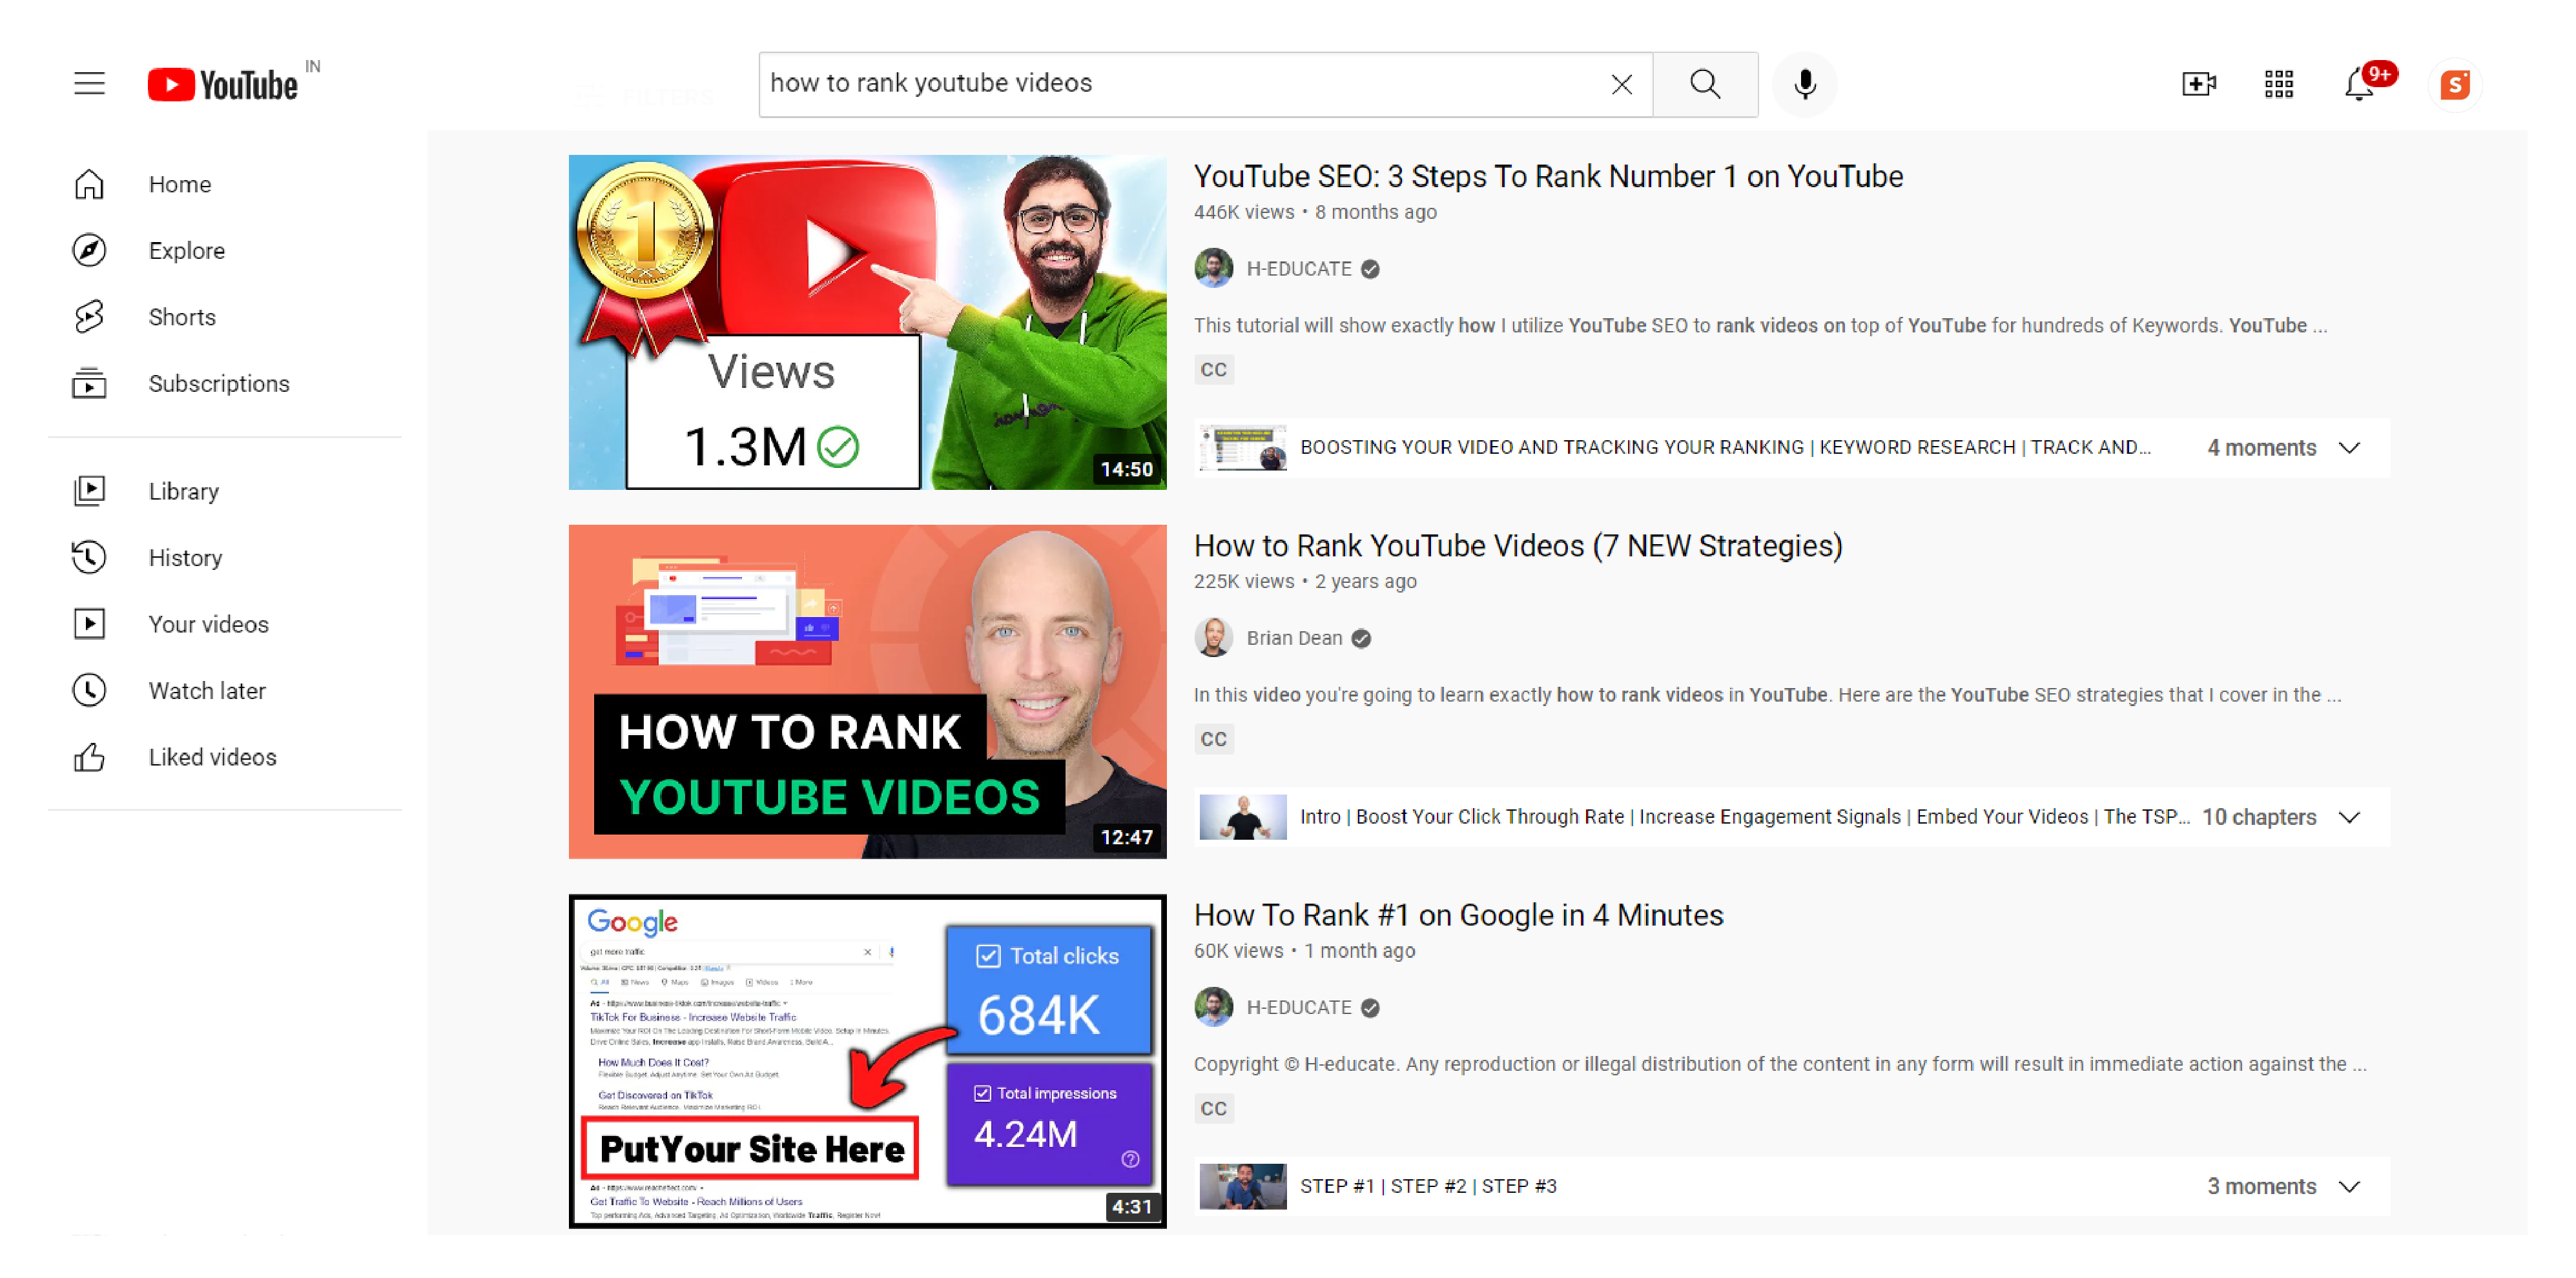
Task: Click the Watch later clock icon
Action: coord(89,691)
